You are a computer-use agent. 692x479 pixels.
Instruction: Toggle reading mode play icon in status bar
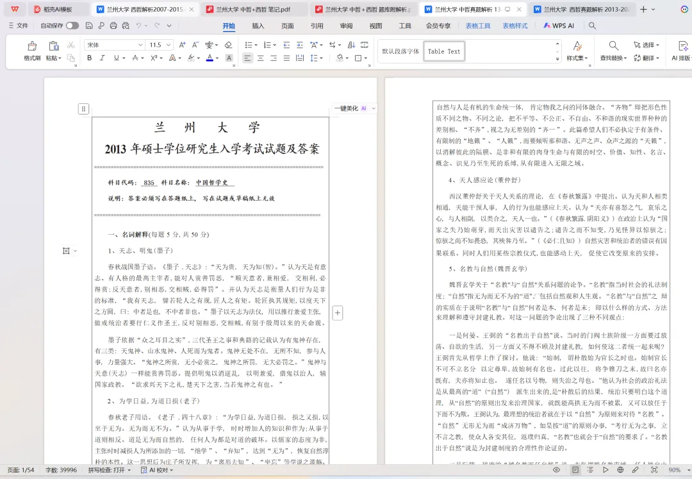[x=605, y=470]
